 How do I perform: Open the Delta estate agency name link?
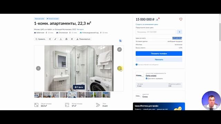click(x=151, y=76)
